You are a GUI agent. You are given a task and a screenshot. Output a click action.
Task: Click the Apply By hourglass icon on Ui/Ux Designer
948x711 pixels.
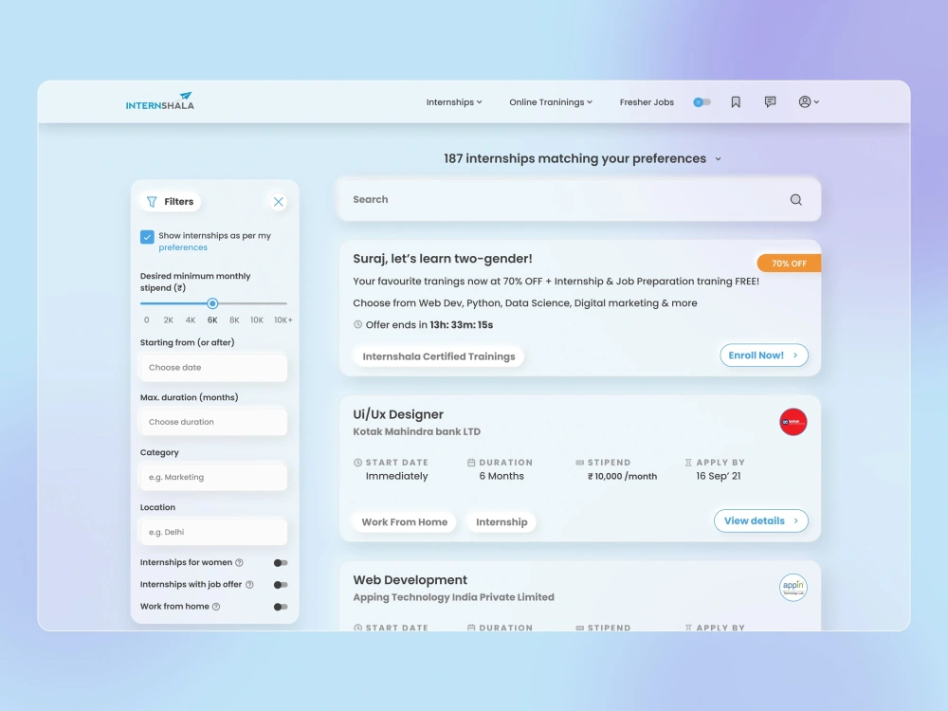pos(688,463)
